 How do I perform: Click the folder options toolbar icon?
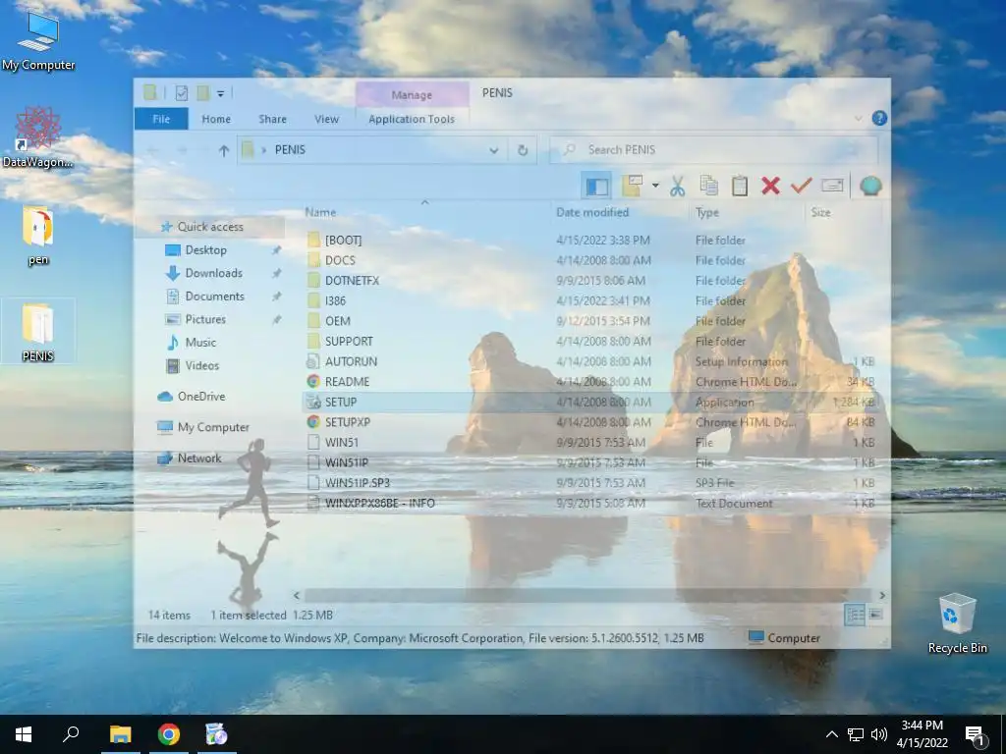(x=633, y=186)
